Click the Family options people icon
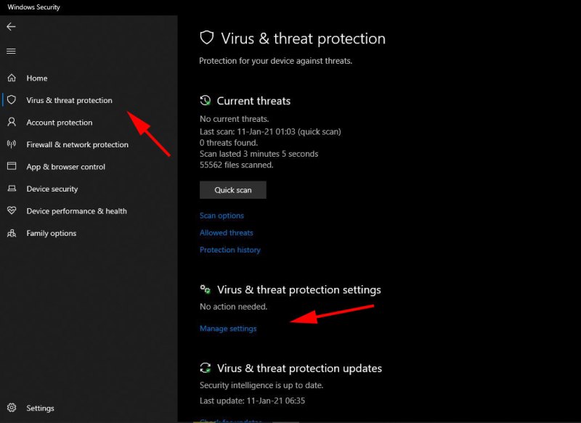 [x=12, y=233]
